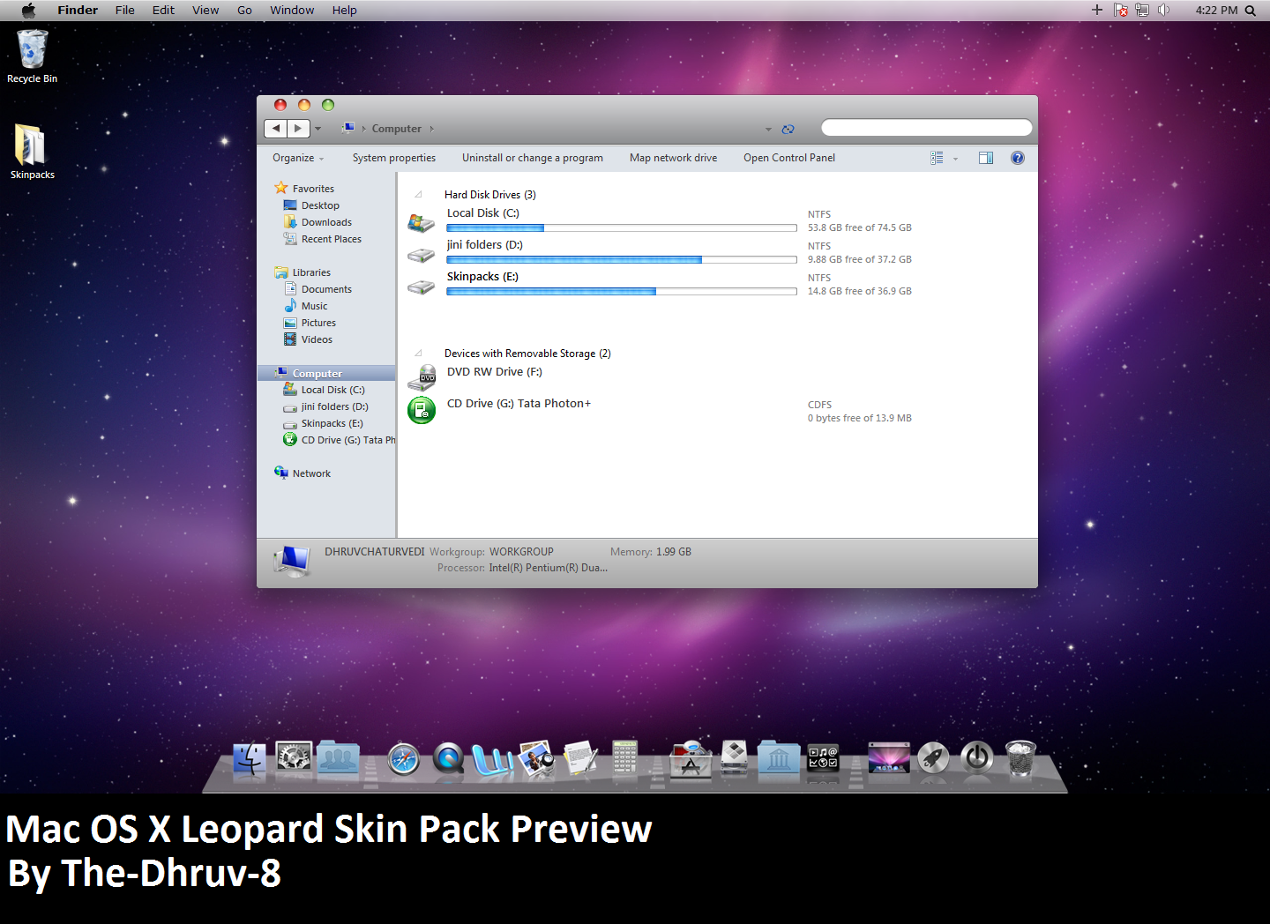This screenshot has width=1270, height=924.
Task: Click the volume speaker tray icon
Action: tap(1163, 10)
